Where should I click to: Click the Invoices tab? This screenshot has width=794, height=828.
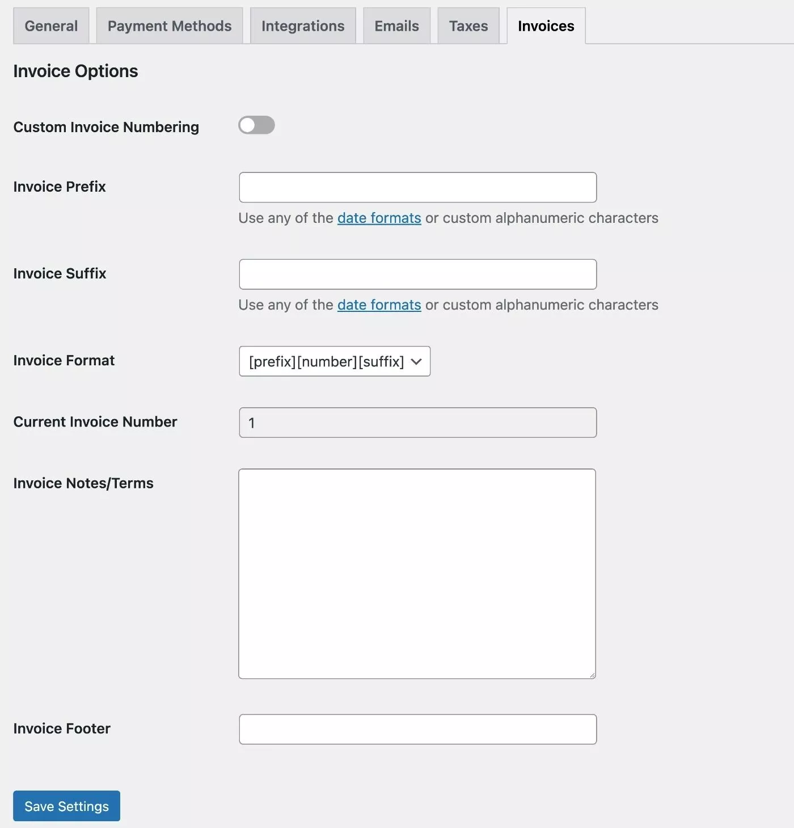(546, 26)
